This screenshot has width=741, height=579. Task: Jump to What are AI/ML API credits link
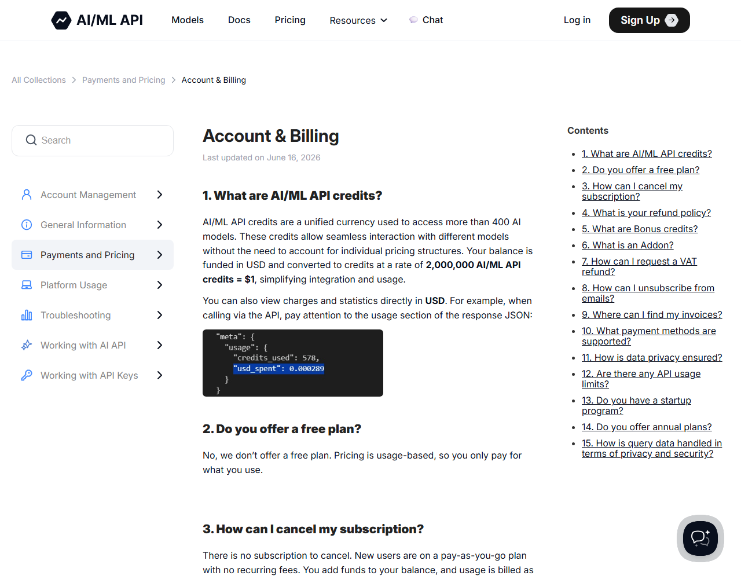click(x=647, y=153)
